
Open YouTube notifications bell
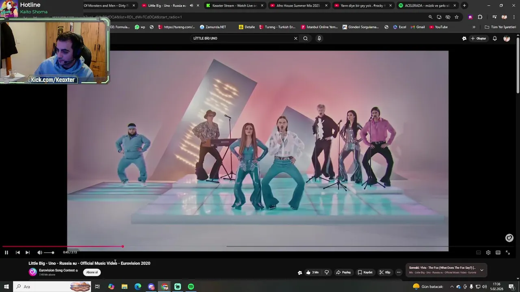click(x=495, y=38)
